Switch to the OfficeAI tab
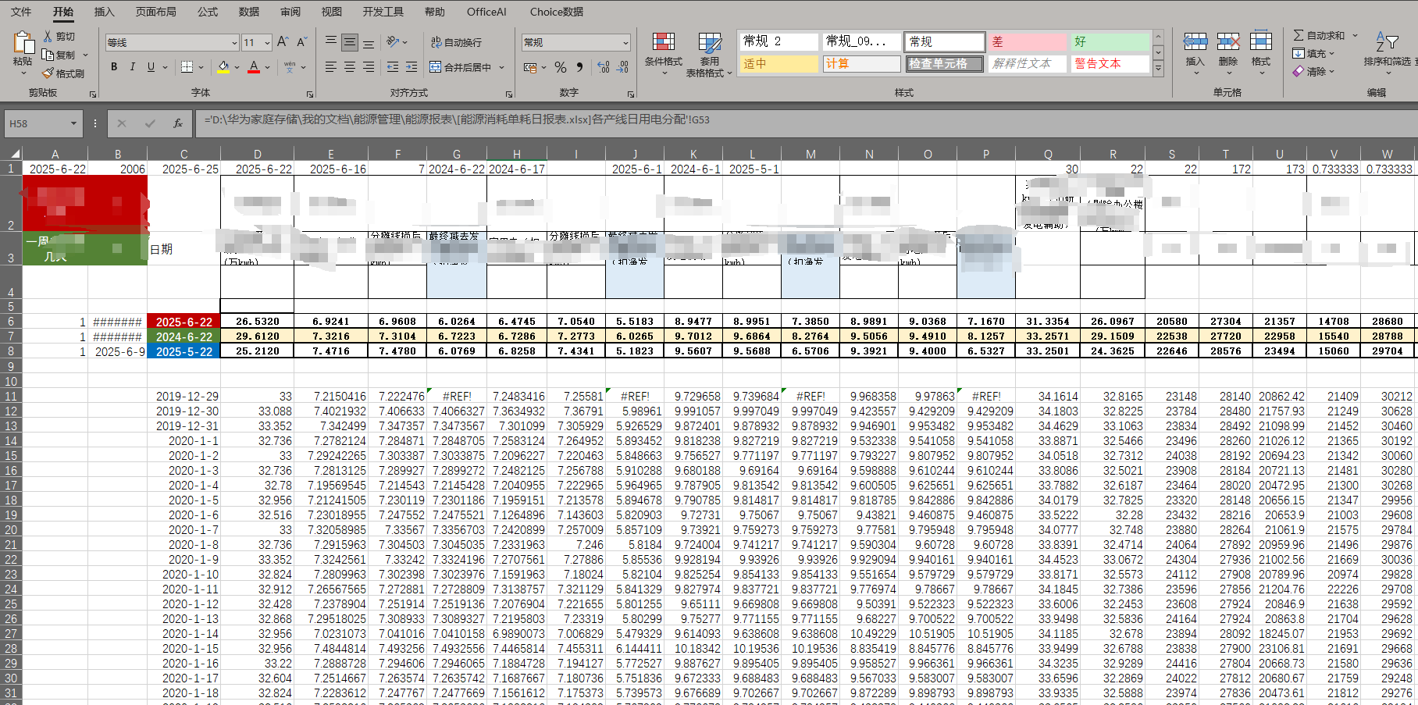Screen dimensions: 1418x705 point(486,12)
